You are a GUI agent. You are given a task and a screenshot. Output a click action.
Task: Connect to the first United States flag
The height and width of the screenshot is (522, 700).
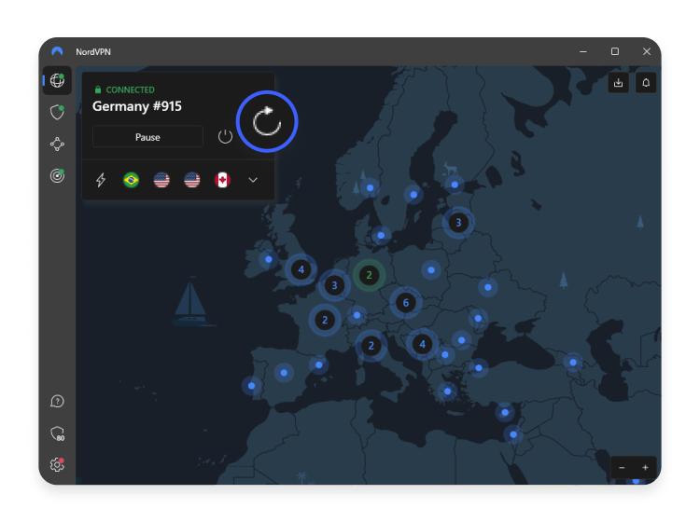[x=161, y=180]
